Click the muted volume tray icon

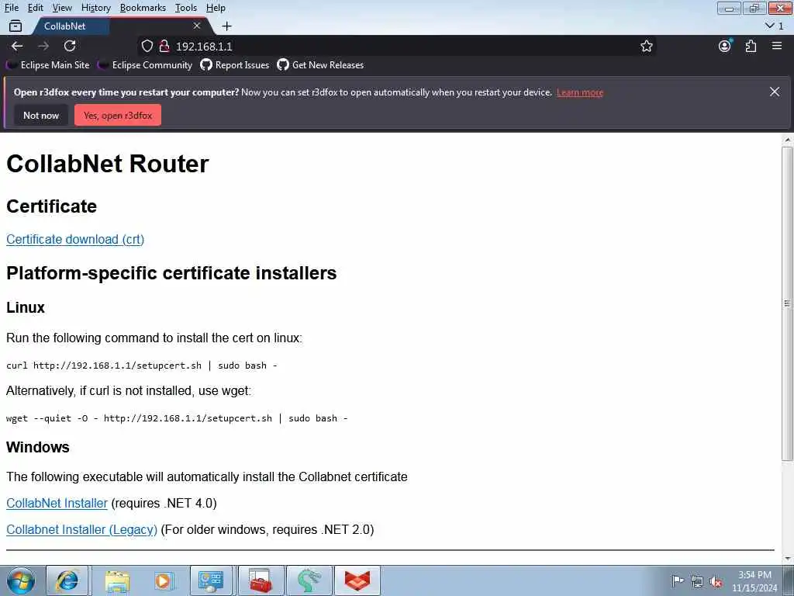716,581
